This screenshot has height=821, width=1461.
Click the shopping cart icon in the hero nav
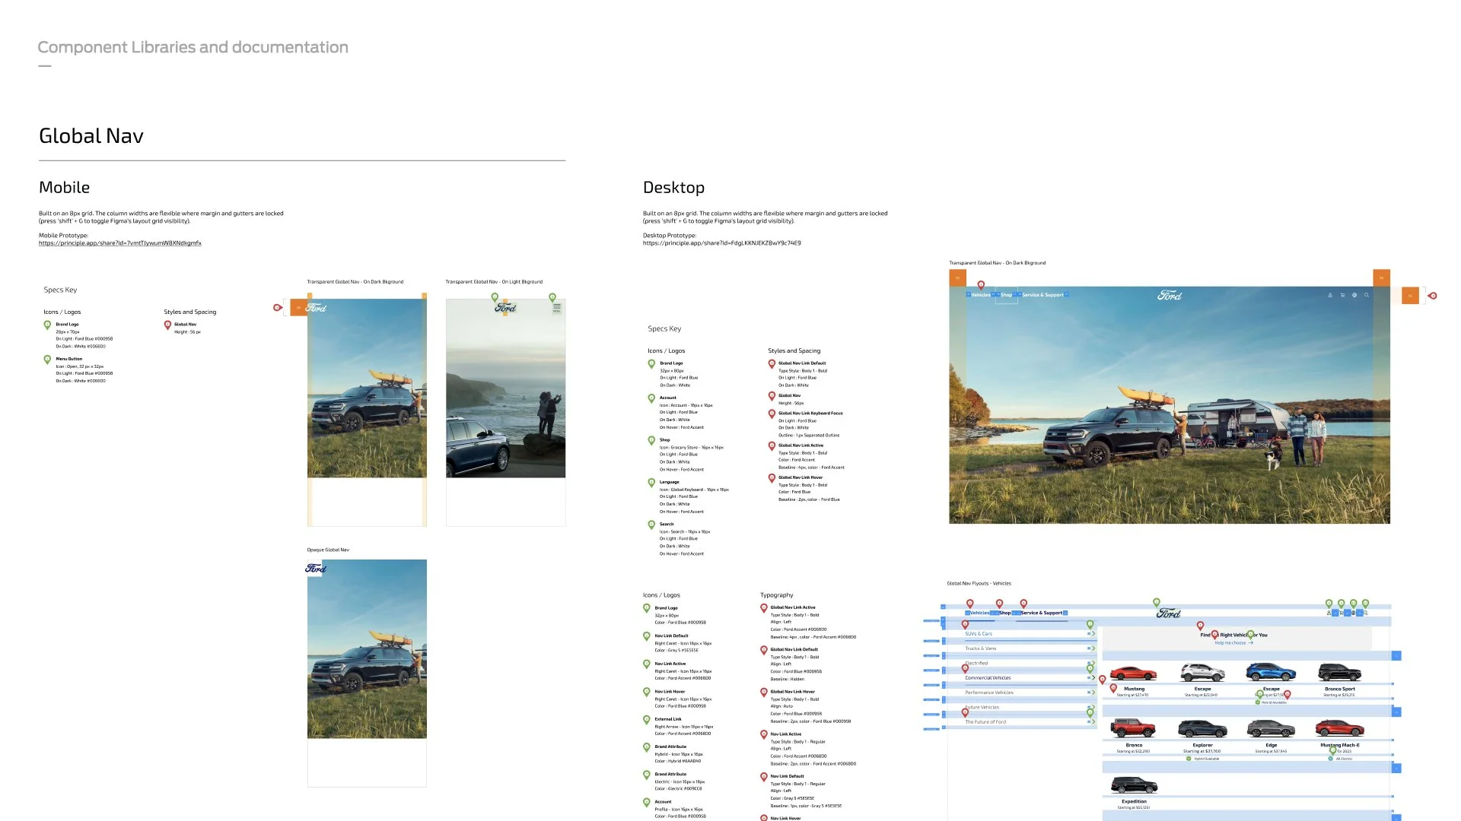(x=1342, y=295)
